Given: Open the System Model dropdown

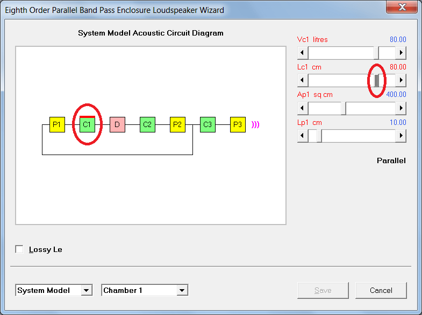Looking at the screenshot, I should coord(54,290).
